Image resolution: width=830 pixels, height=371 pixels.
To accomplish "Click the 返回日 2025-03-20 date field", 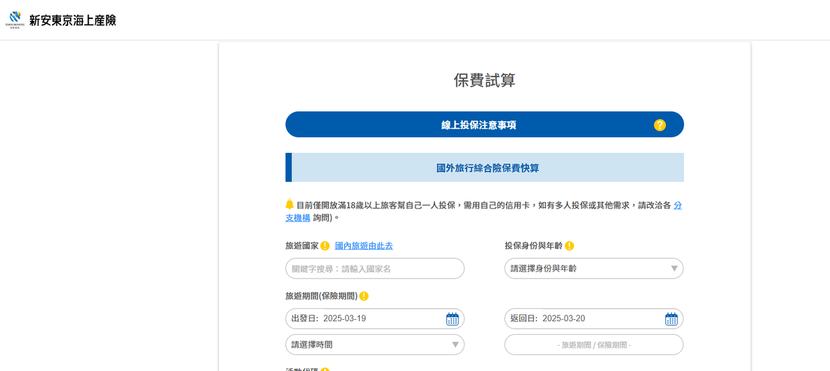I will click(x=594, y=319).
